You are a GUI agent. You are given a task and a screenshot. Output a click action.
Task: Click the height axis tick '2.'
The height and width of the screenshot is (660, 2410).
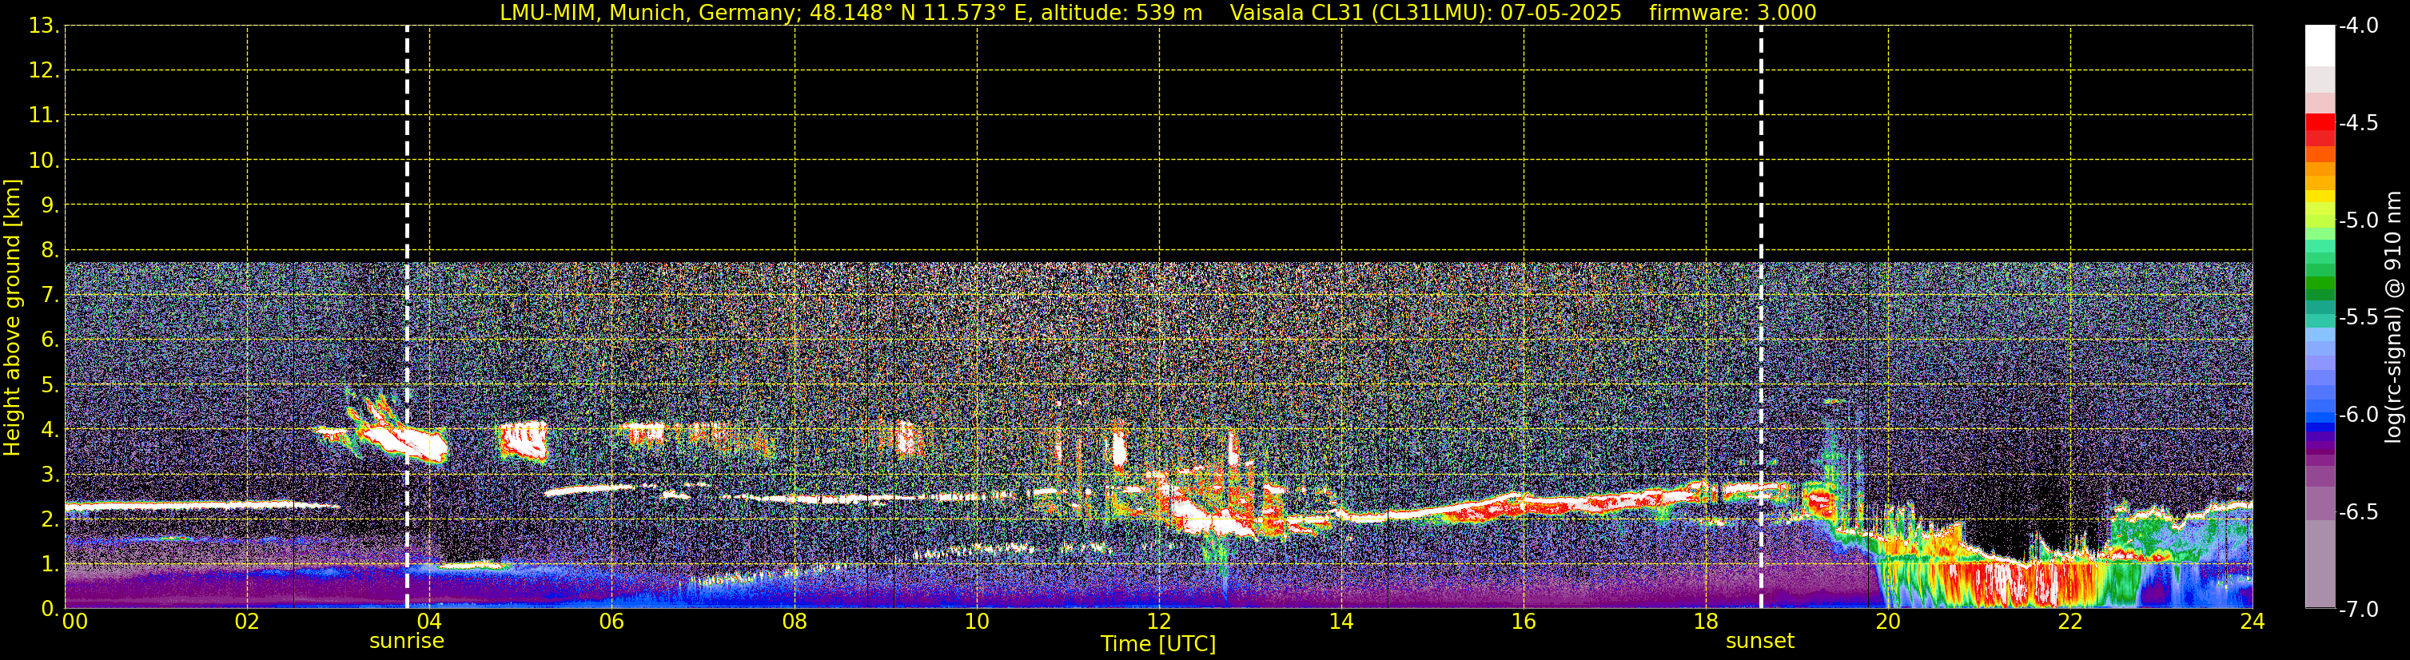50,520
